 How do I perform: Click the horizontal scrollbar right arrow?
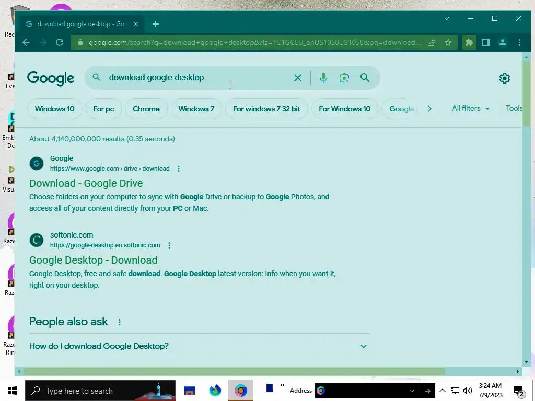[518, 371]
